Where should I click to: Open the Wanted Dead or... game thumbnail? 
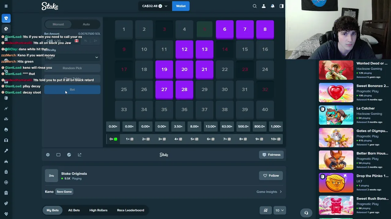point(336,70)
